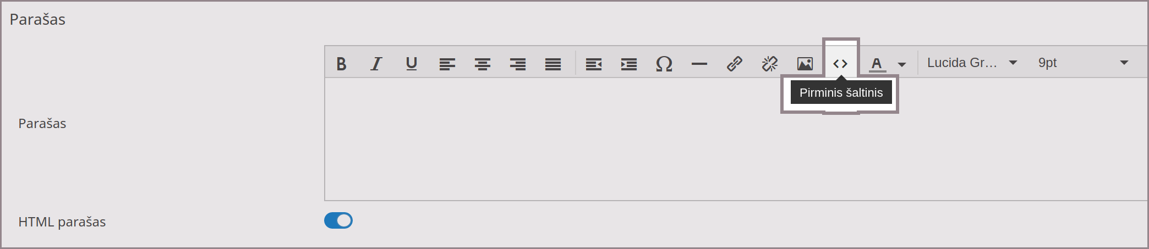Decrease paragraph indent
Screen dimensions: 1149x249
pyautogui.click(x=593, y=64)
